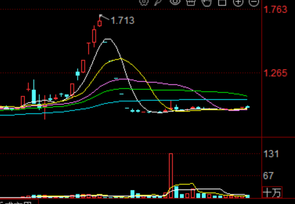Click the 67 volume axis label
Viewport: 295px width, 204px height.
click(x=268, y=176)
